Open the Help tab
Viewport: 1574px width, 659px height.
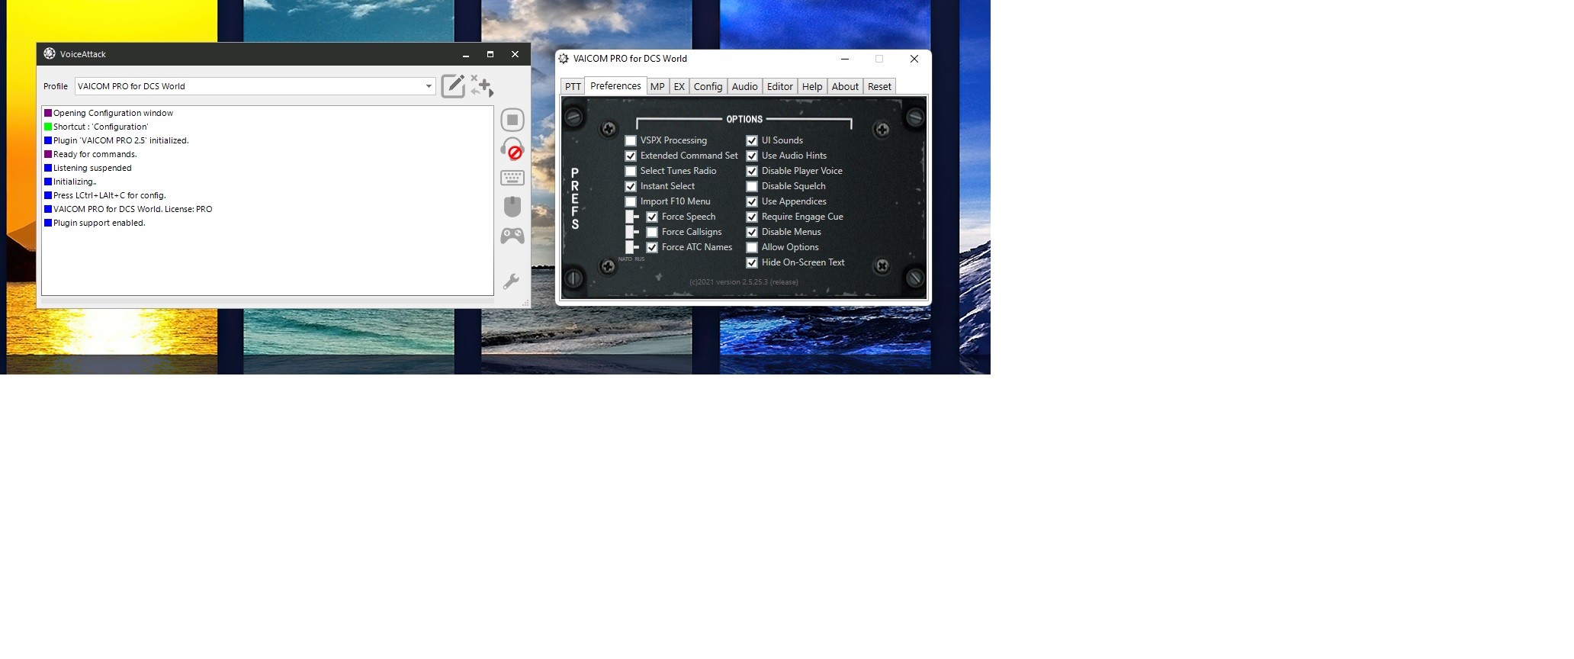812,87
